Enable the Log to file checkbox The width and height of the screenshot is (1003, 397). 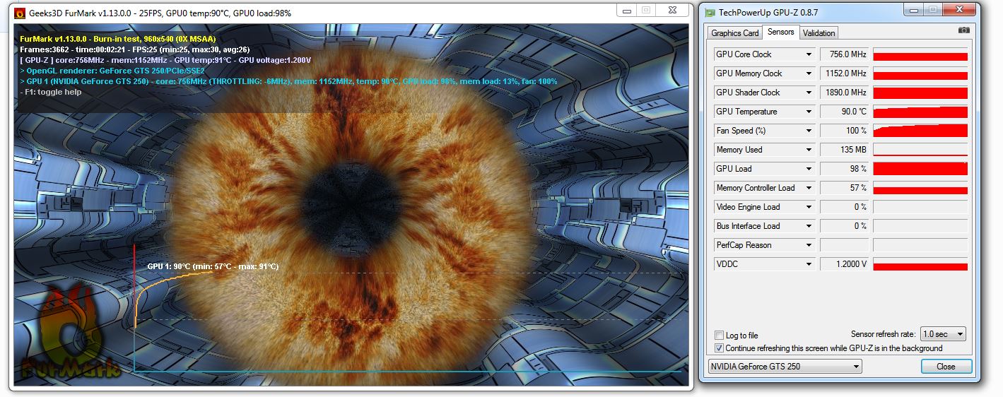(719, 336)
